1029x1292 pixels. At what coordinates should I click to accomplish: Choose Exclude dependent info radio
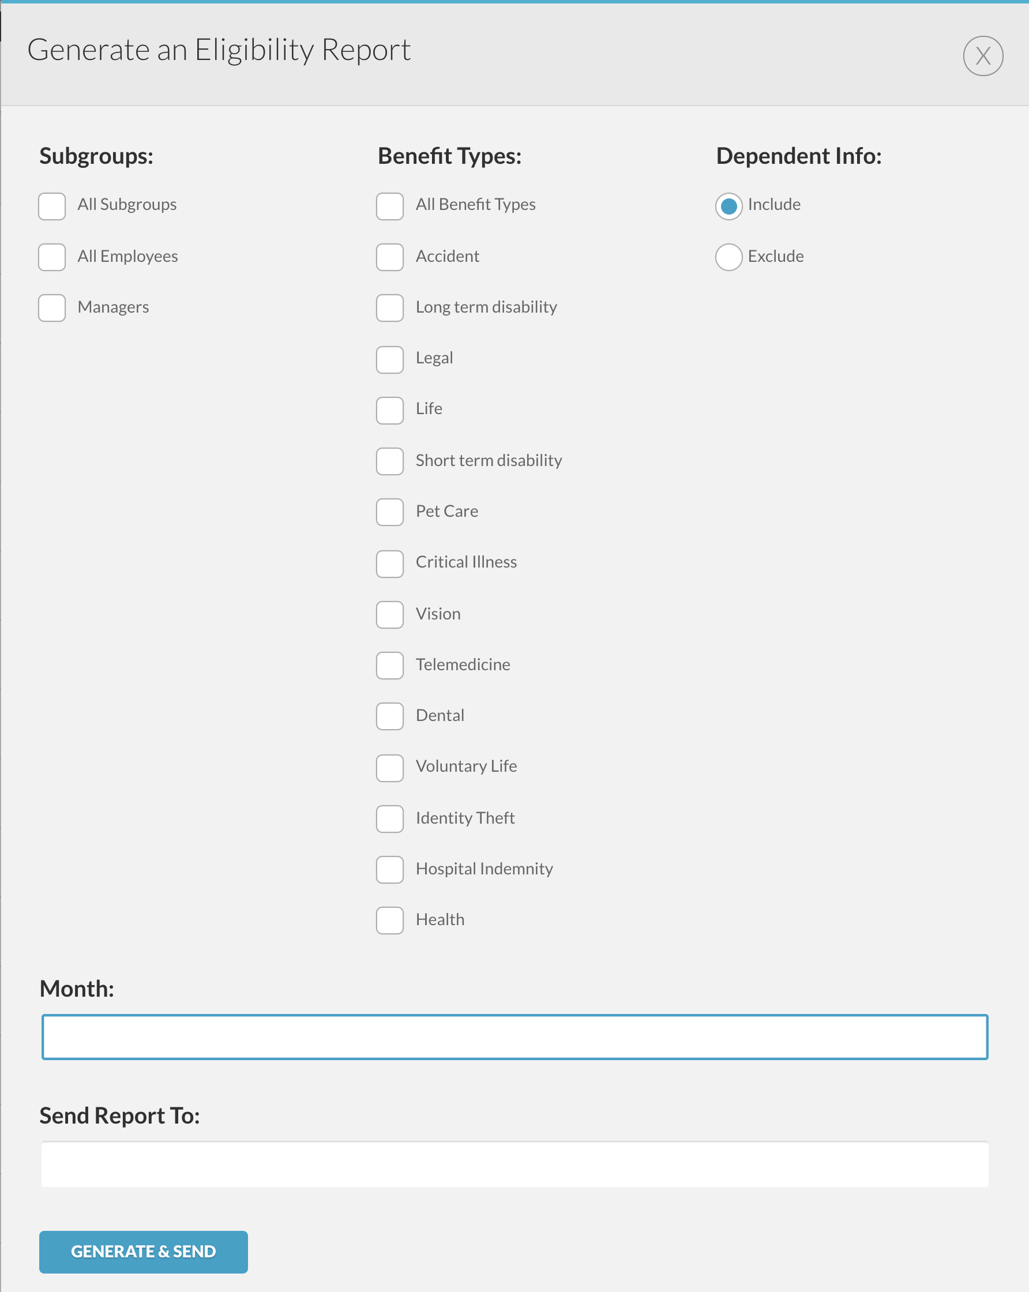coord(728,257)
